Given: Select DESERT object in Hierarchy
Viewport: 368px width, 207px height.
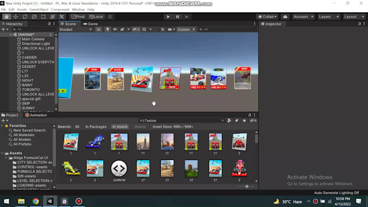Looking at the screenshot, I should pos(29,66).
